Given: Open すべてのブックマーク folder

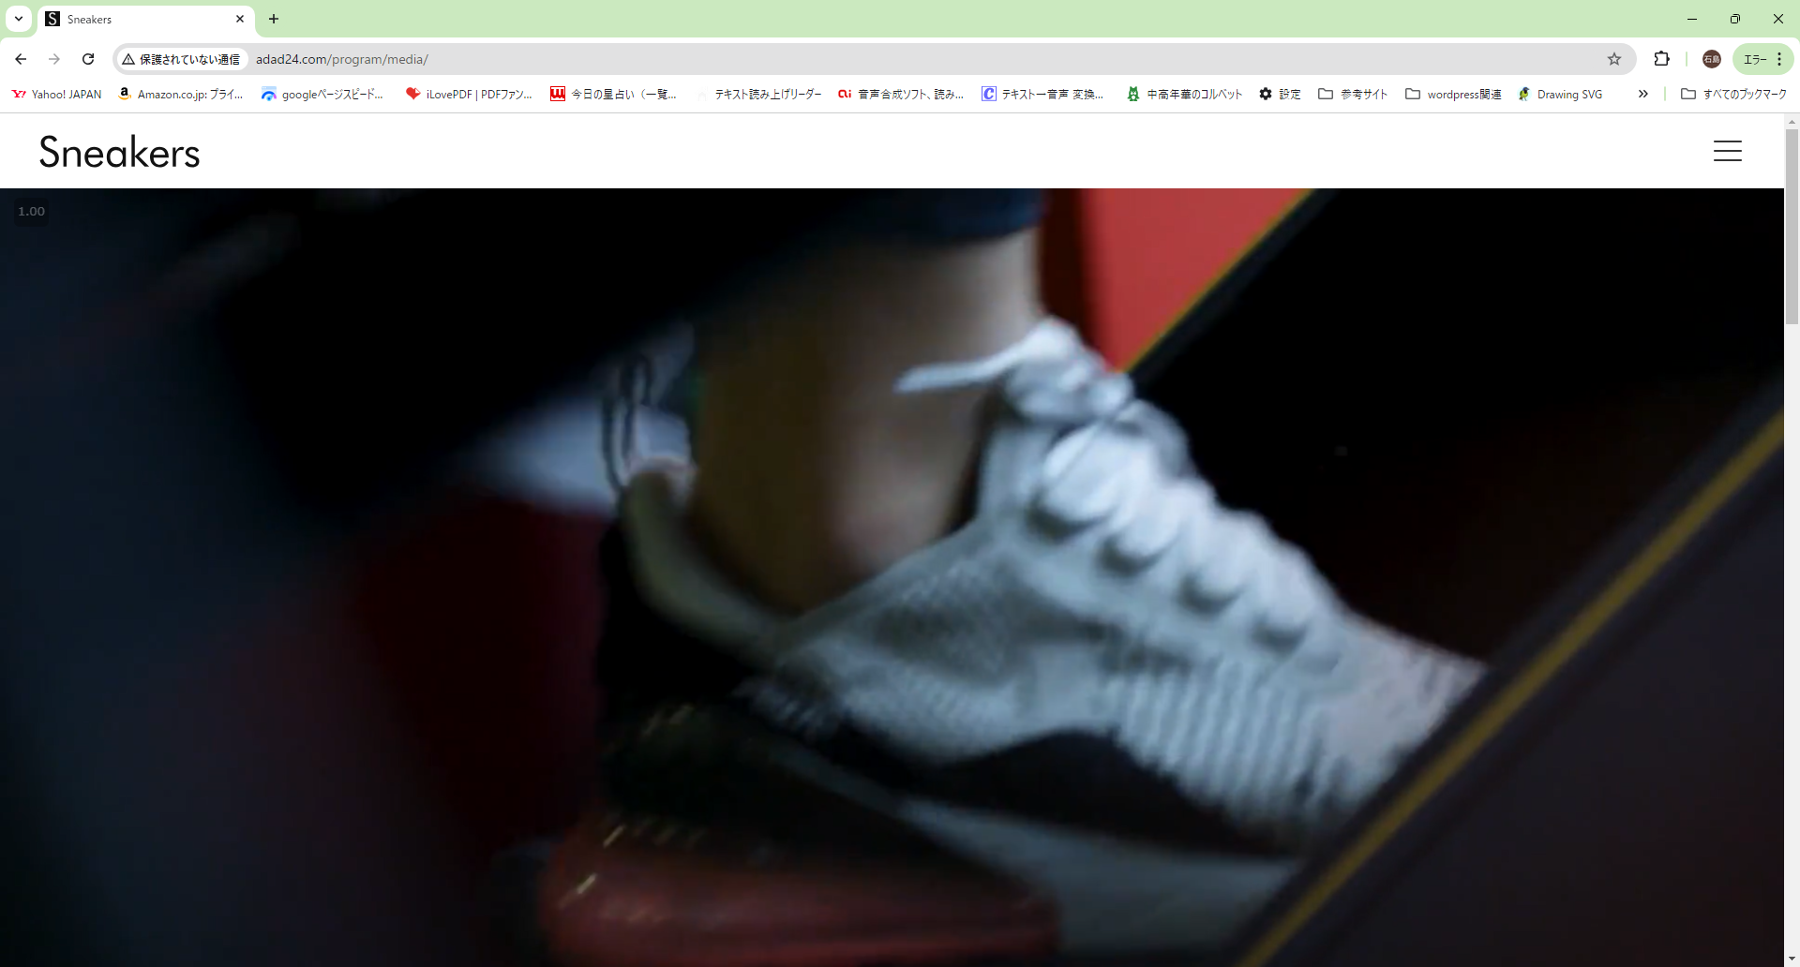Looking at the screenshot, I should click(x=1734, y=94).
